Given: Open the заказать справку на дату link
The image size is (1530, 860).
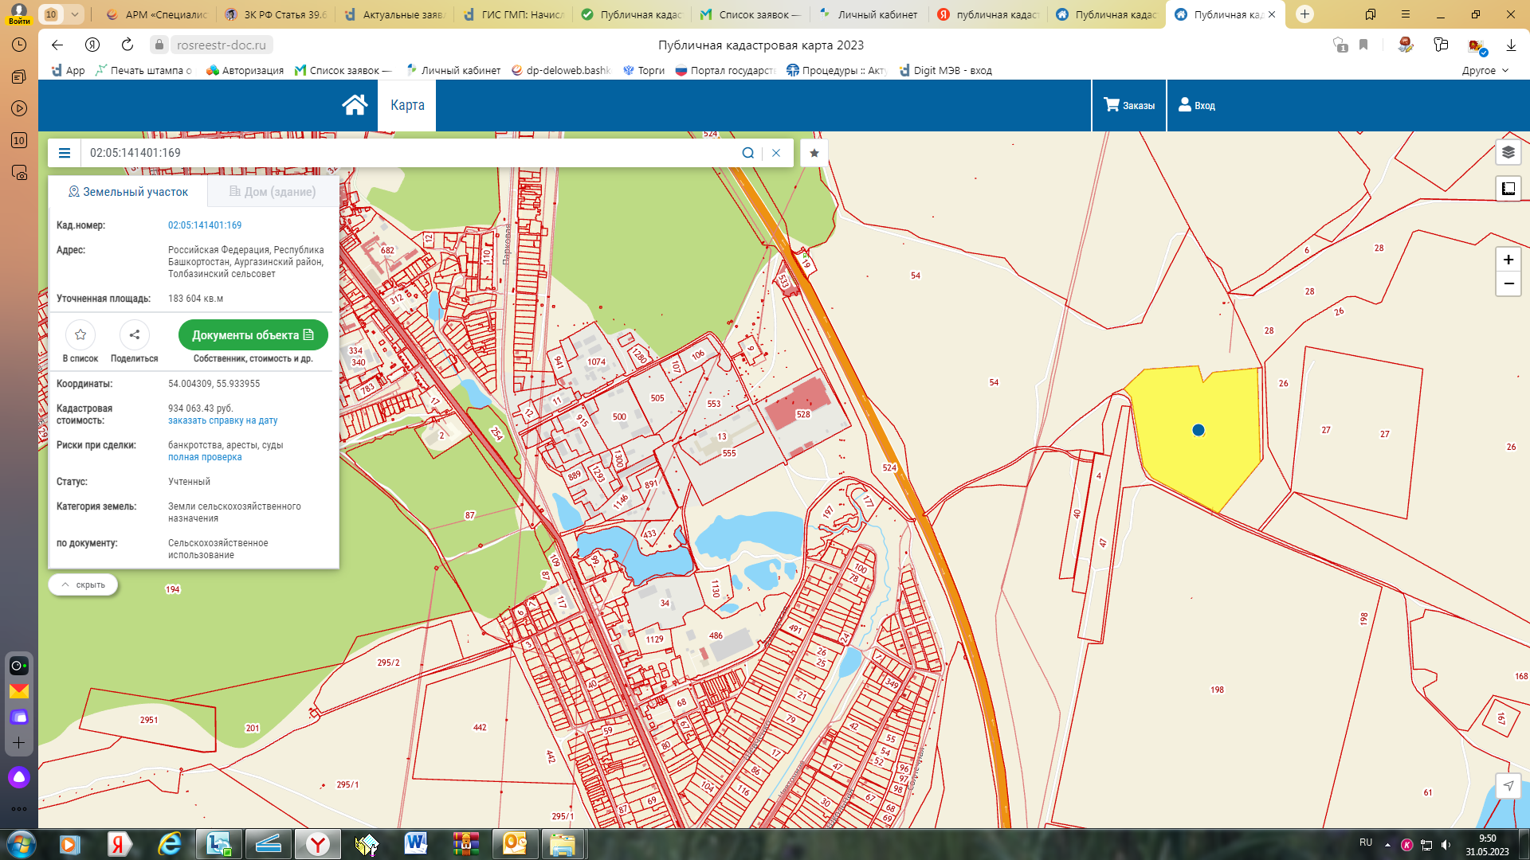Looking at the screenshot, I should tap(222, 420).
